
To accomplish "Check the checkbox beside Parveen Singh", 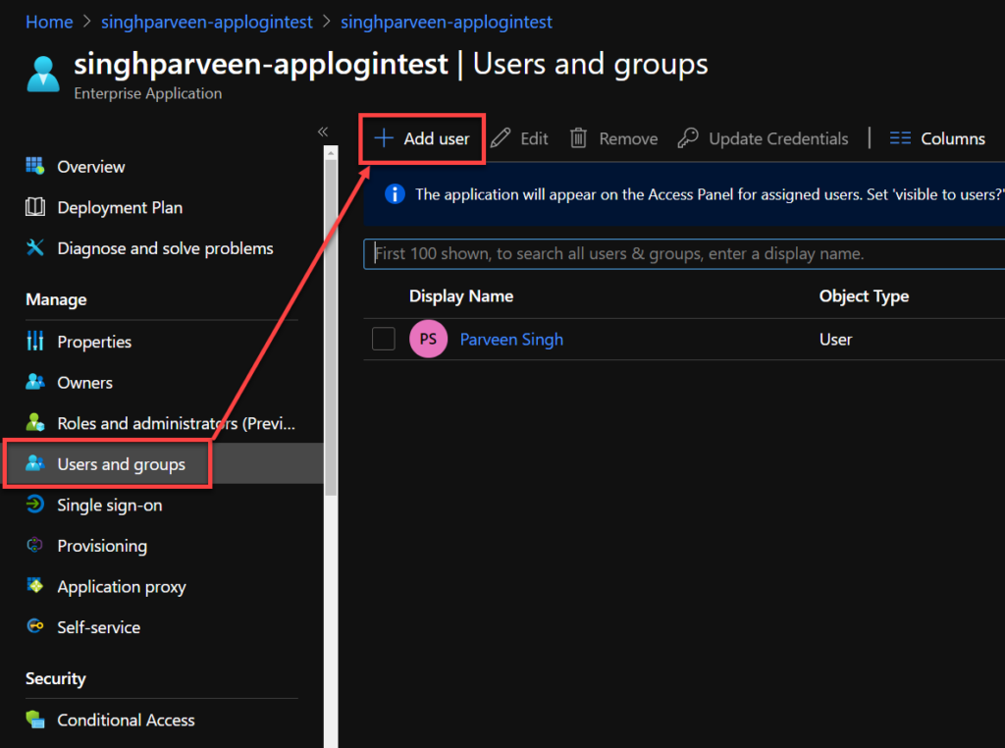I will point(384,339).
